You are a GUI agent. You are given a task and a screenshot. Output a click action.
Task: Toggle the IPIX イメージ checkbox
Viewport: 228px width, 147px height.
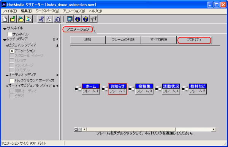pos(12,65)
